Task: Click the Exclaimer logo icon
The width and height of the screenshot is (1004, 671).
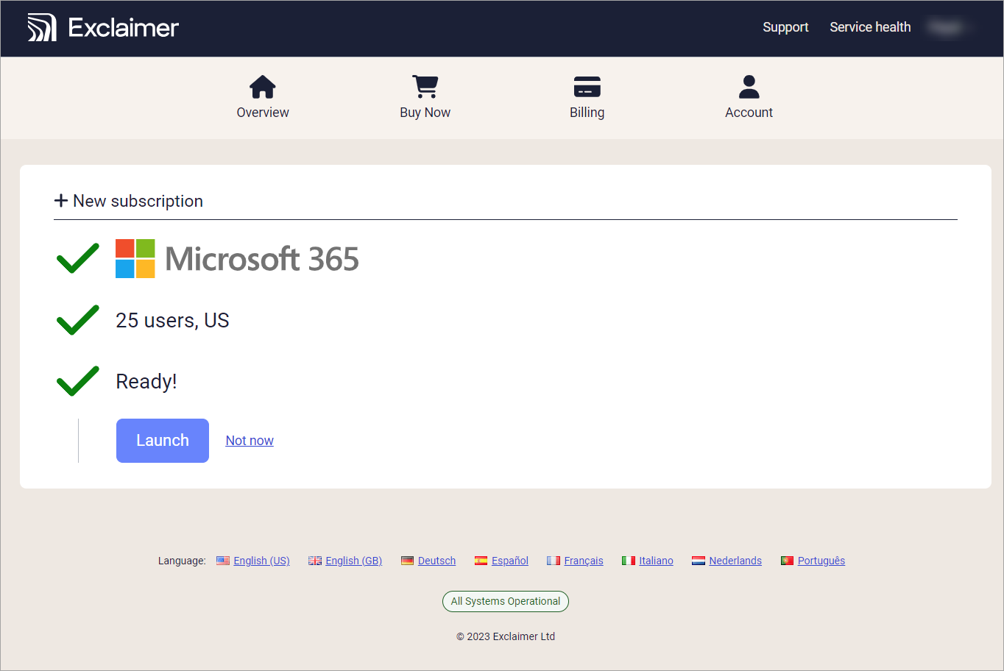Action: 42,27
